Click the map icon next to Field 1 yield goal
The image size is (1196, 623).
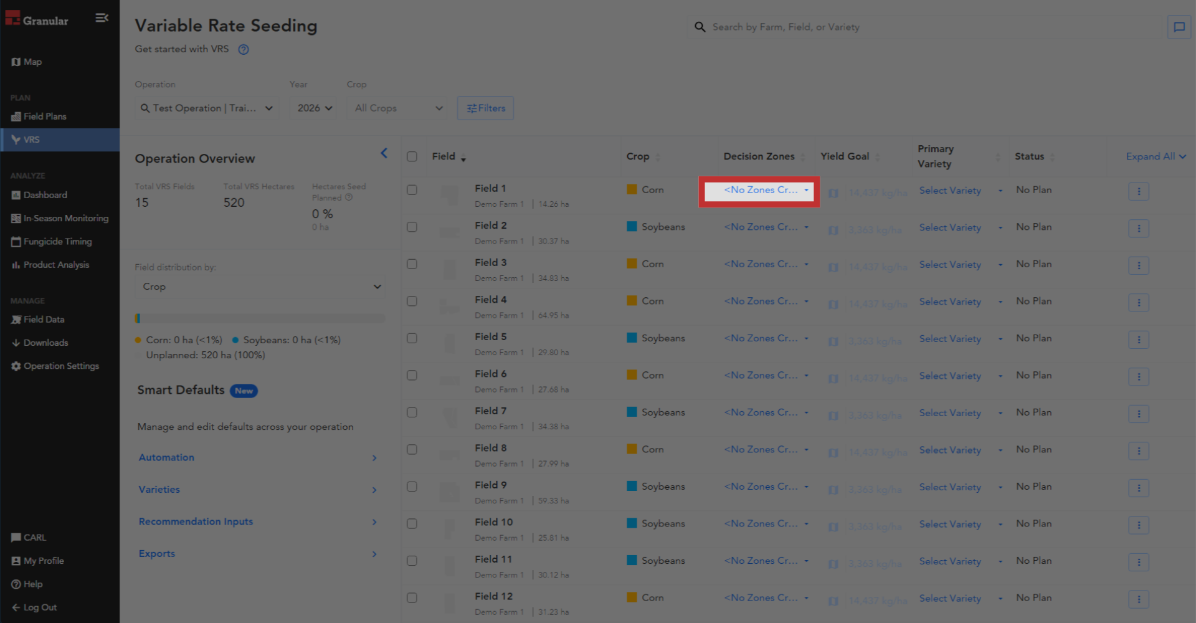coord(833,193)
